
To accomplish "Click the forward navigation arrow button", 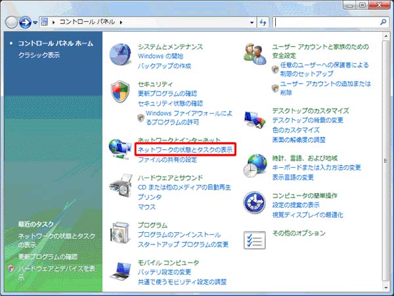I will point(25,22).
